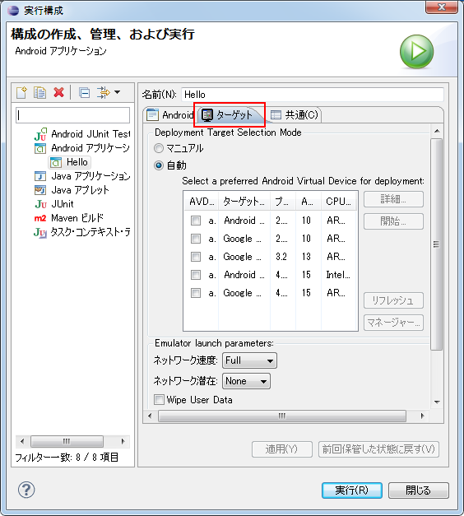The height and width of the screenshot is (516, 464).
Task: Click the help question mark icon
Action: 26,490
